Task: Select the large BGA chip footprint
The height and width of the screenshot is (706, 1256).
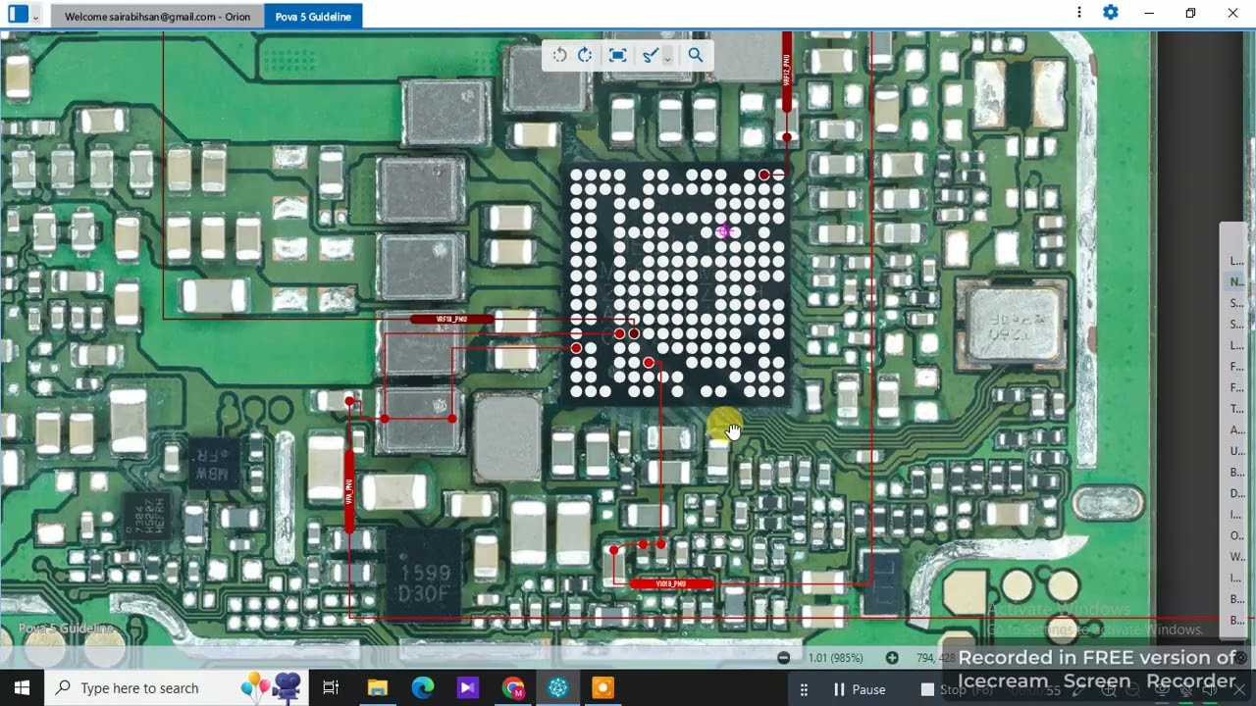Action: point(677,285)
